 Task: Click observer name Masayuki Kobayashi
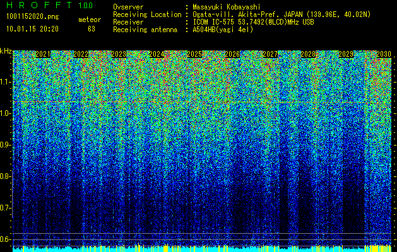click(227, 7)
